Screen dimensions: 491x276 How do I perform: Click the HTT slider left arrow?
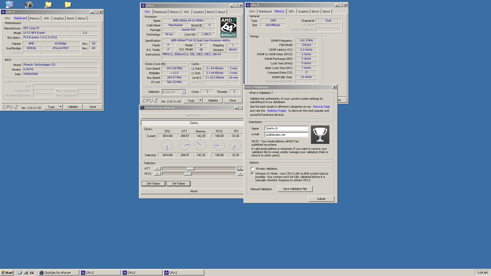pyautogui.click(x=157, y=169)
